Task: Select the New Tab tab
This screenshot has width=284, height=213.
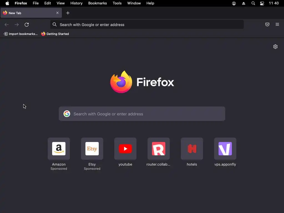Action: (x=31, y=13)
